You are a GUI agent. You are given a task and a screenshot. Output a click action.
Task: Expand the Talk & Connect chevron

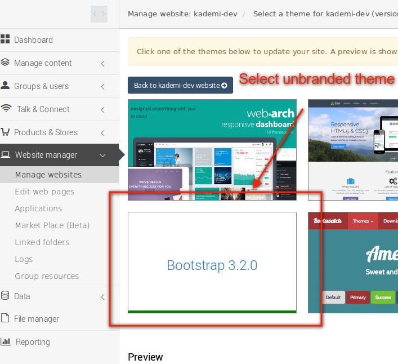click(x=103, y=110)
